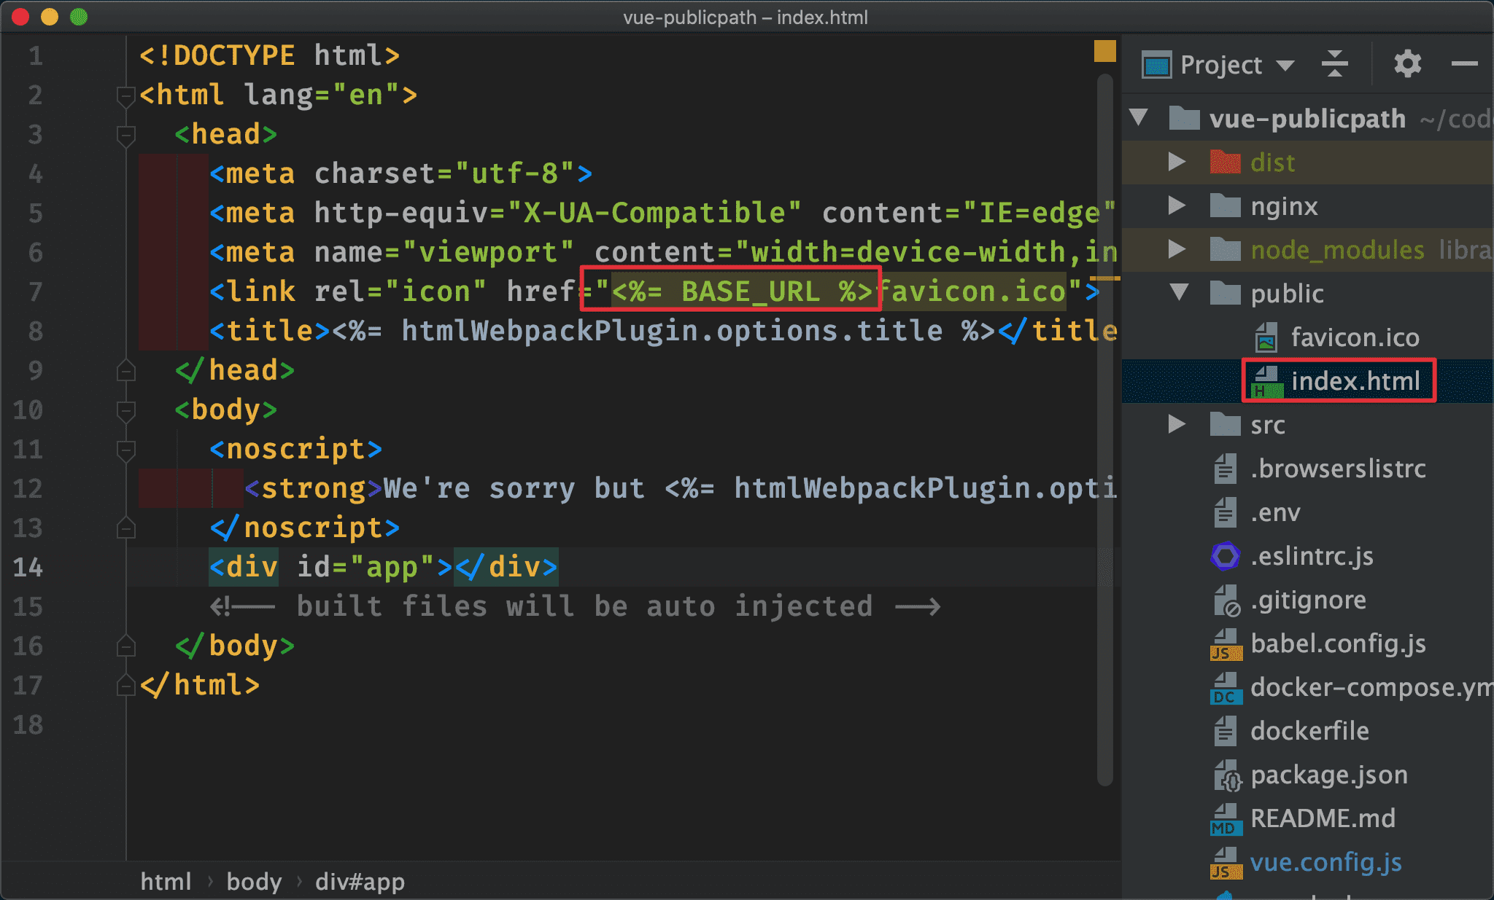Collapse the vue-publicpath root folder arrow

1138,117
